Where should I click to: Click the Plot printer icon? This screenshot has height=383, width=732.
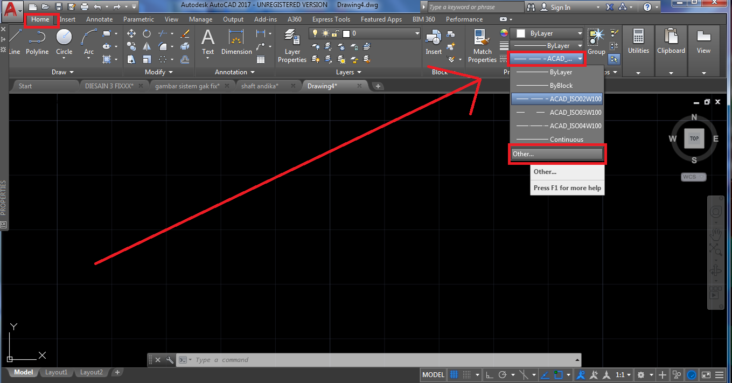click(x=85, y=7)
